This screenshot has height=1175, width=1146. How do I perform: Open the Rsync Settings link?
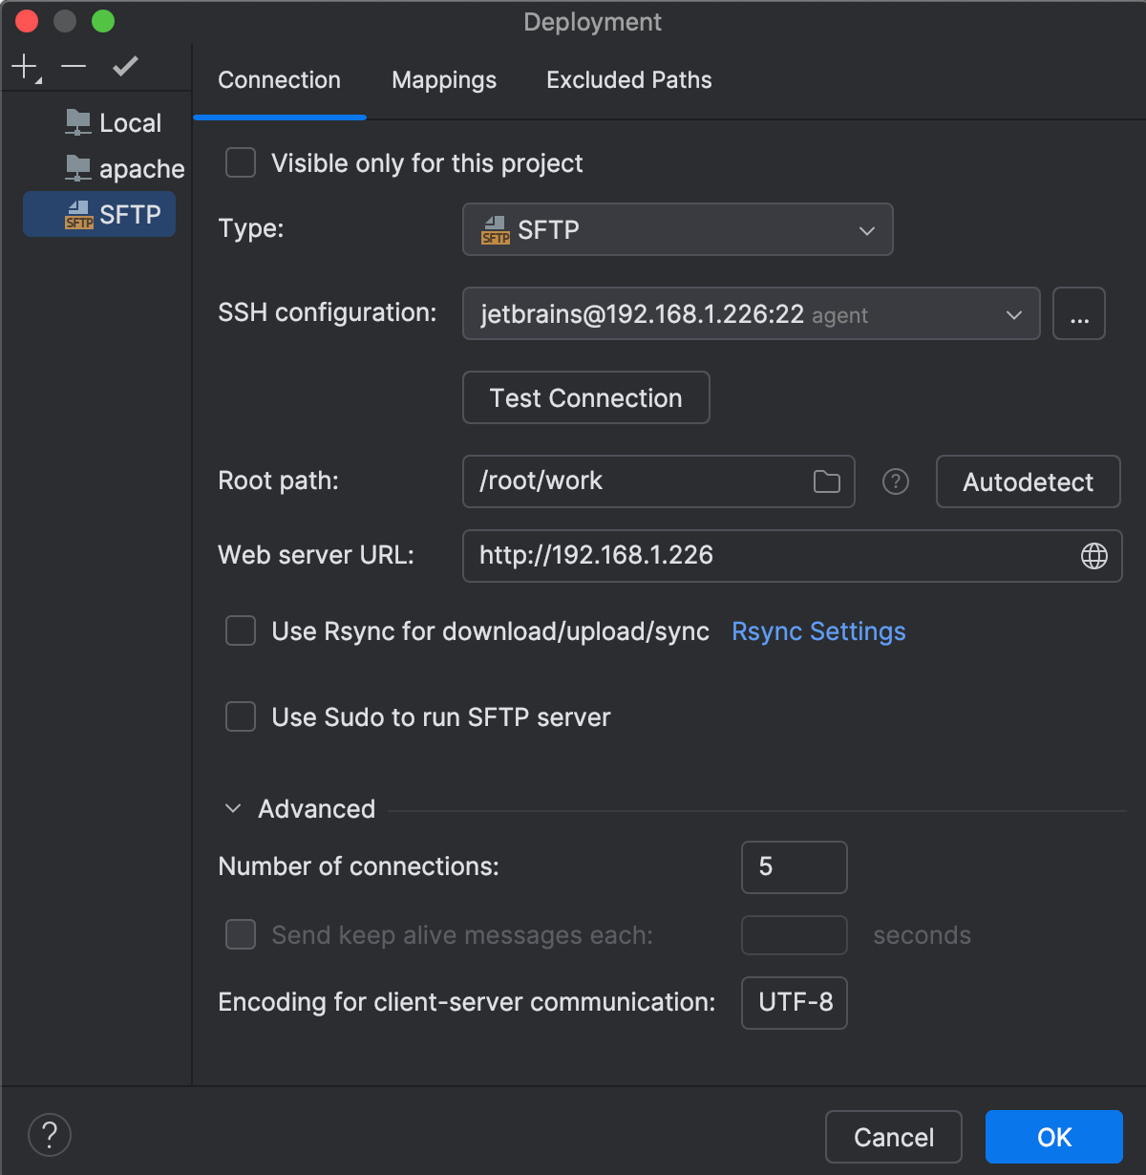pos(818,631)
